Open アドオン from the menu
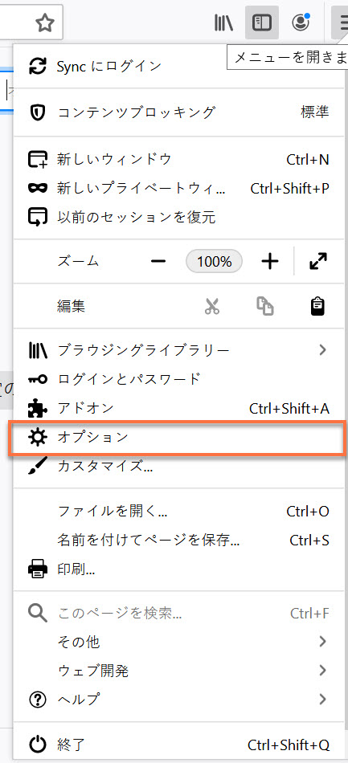This screenshot has height=763, width=348. (180, 408)
